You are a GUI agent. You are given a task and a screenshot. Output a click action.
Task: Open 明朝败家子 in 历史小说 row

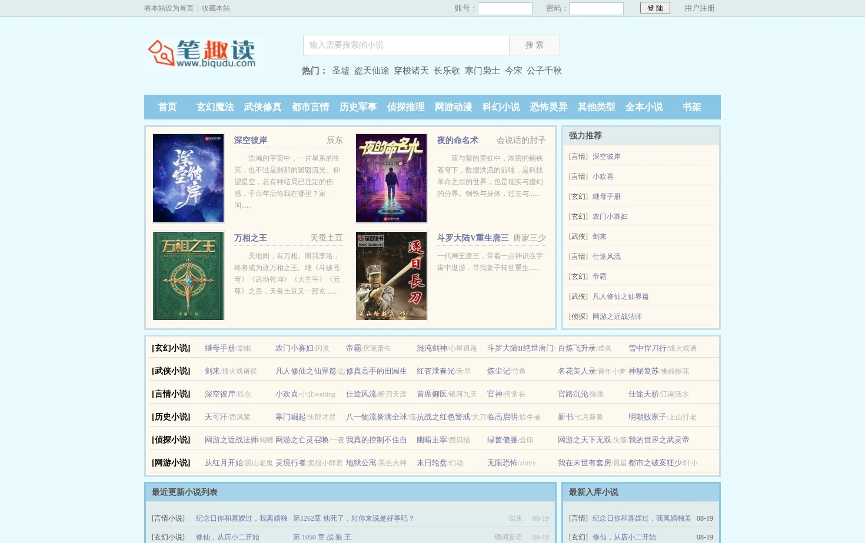pyautogui.click(x=647, y=417)
